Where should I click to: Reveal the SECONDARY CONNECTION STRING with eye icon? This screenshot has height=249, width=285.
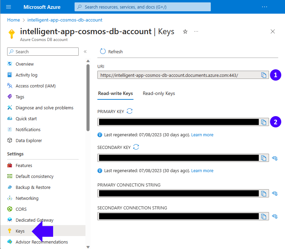(275, 216)
